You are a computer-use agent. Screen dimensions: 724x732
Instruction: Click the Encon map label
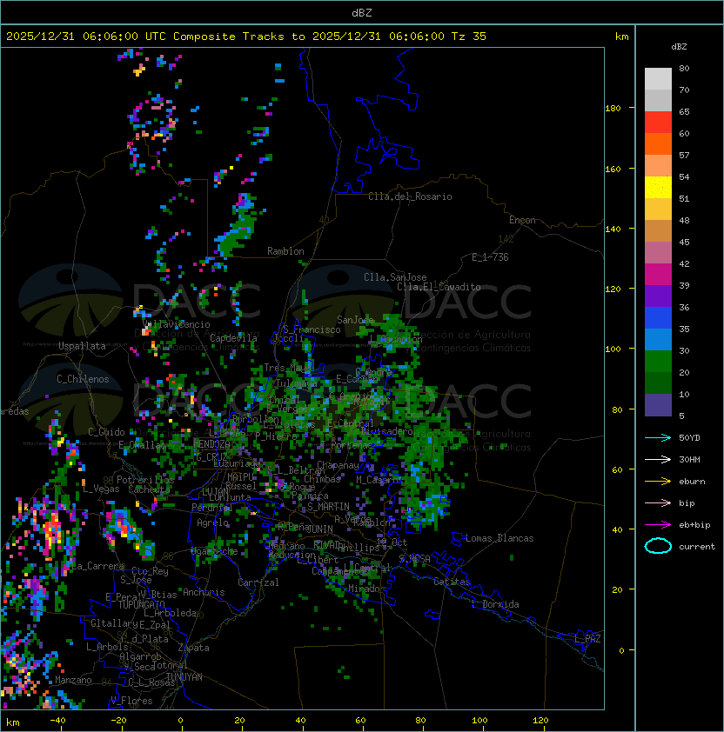point(522,220)
